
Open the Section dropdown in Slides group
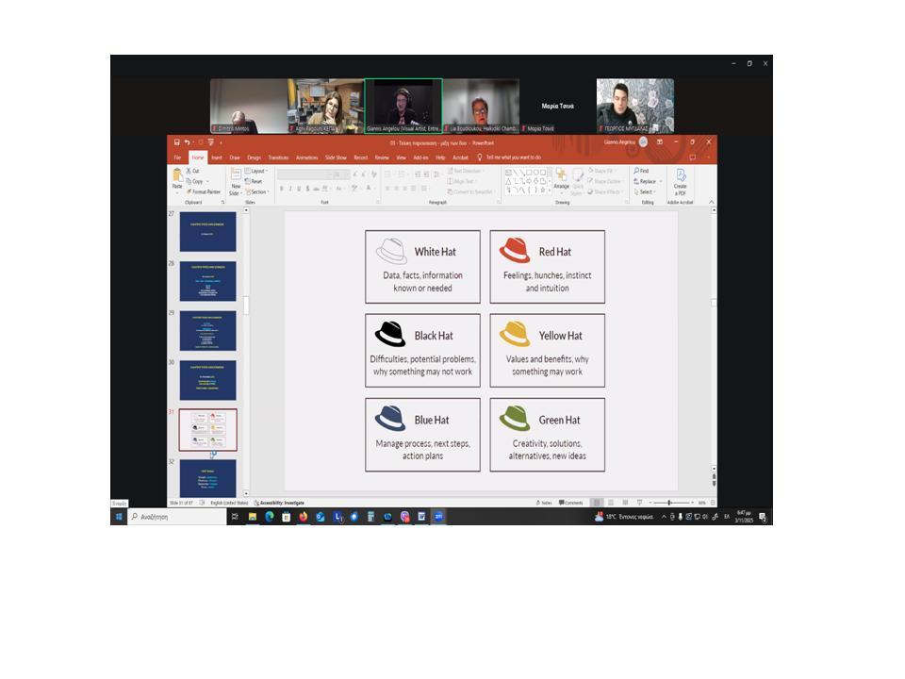(257, 191)
